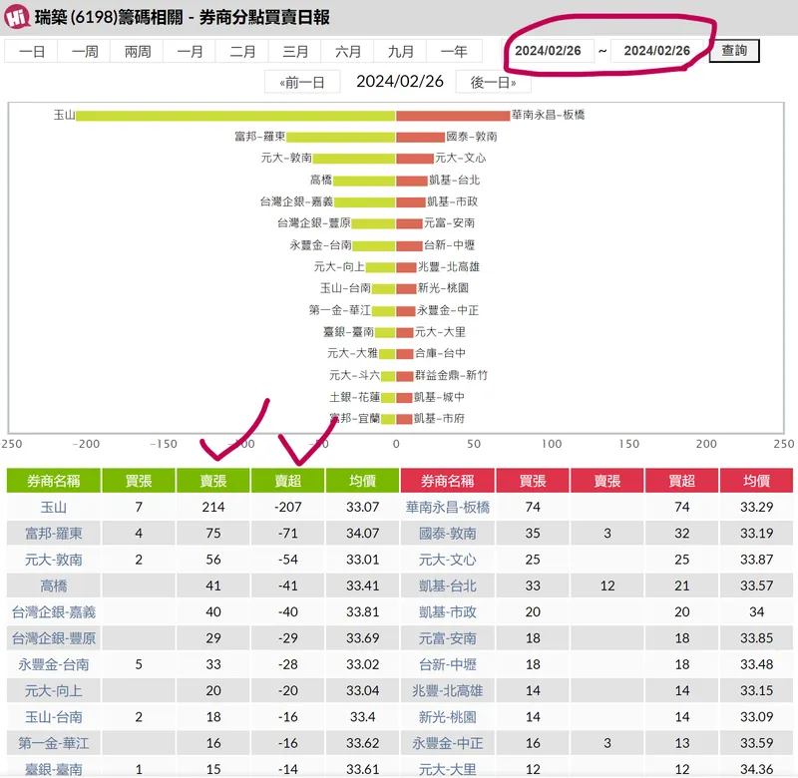Image resolution: width=798 pixels, height=778 pixels.
Task: Select the 六月 period tab
Action: pos(347,52)
